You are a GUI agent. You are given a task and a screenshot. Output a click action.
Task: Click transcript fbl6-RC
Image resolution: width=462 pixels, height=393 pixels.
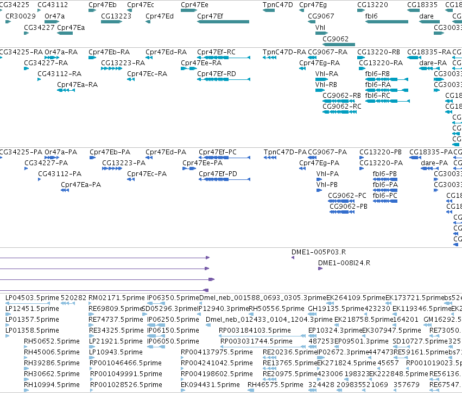pos(377,96)
